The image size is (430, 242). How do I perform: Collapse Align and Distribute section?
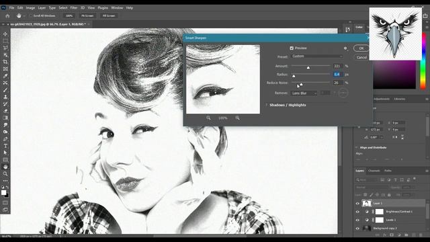point(357,148)
